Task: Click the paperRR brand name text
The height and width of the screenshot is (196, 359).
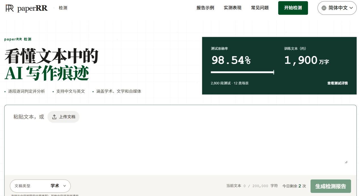Action: click(x=33, y=8)
